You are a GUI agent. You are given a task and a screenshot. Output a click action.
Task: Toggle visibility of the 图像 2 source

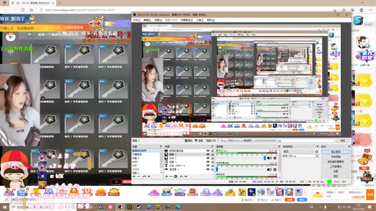(208, 155)
